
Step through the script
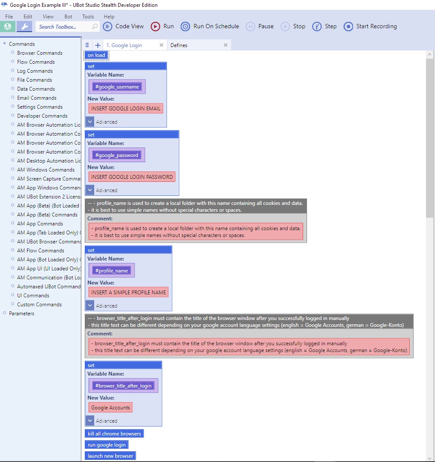[325, 26]
